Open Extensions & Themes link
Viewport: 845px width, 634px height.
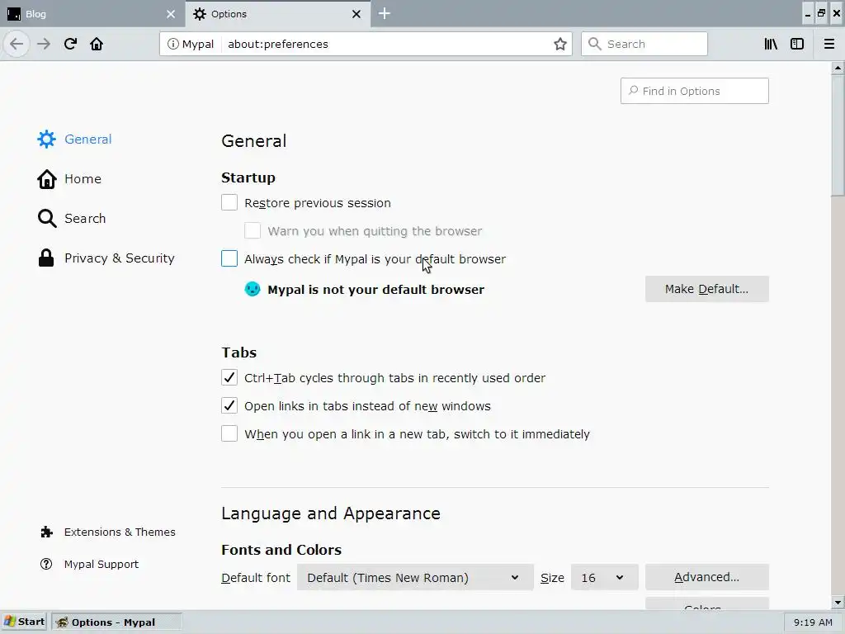coord(120,532)
